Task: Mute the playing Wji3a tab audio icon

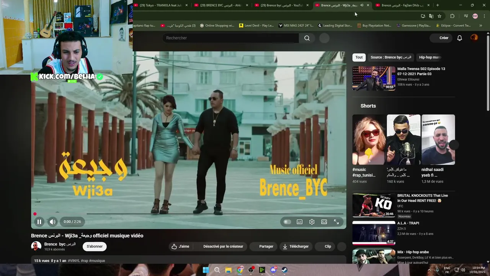Action: point(362,5)
